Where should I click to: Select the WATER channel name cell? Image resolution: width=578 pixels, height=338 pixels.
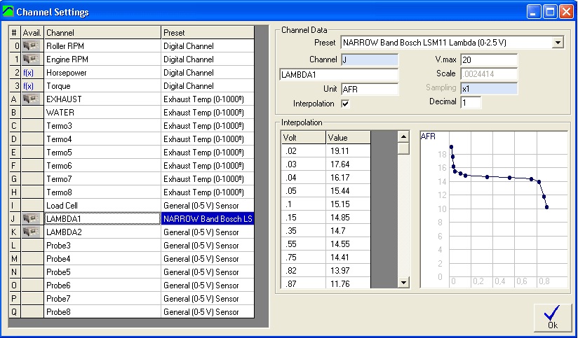pos(102,112)
